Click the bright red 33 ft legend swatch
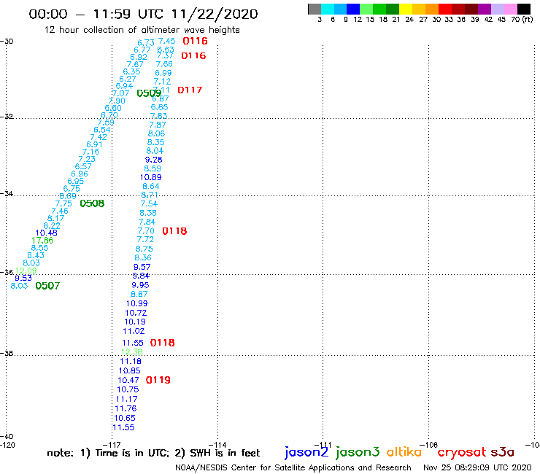 [x=445, y=9]
